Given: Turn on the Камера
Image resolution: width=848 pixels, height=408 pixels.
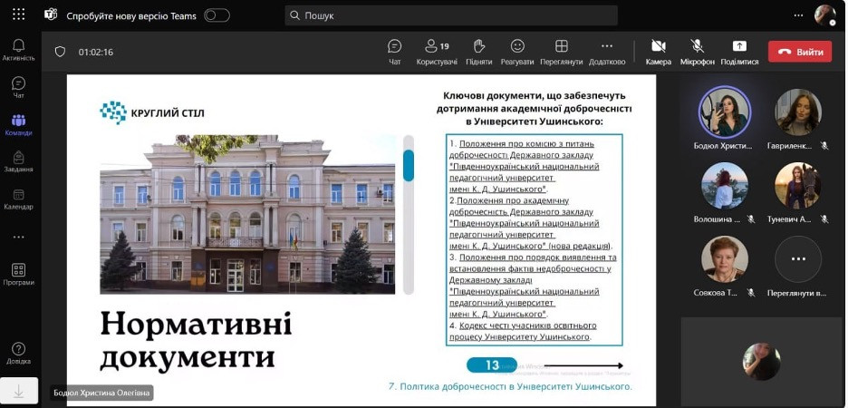Looking at the screenshot, I should (x=658, y=52).
